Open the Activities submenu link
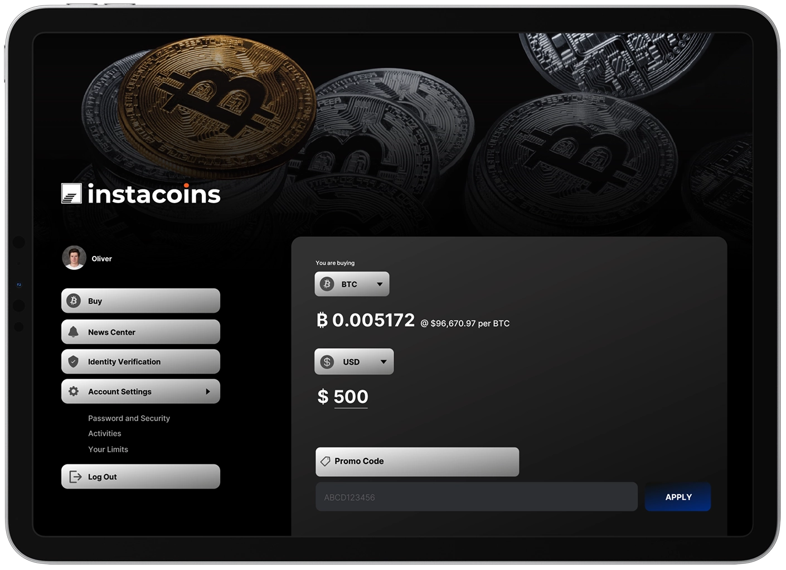The width and height of the screenshot is (786, 570). (x=105, y=433)
